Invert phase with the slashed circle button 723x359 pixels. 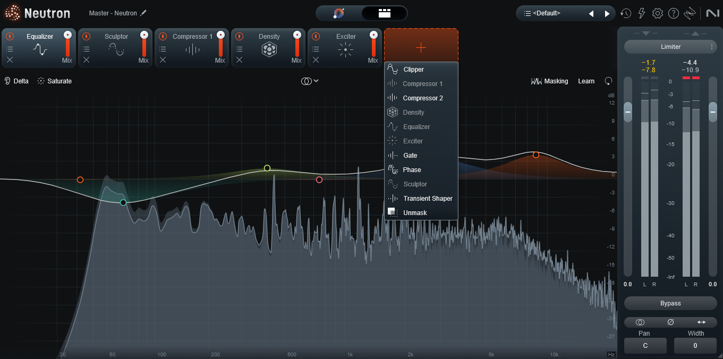click(x=670, y=322)
